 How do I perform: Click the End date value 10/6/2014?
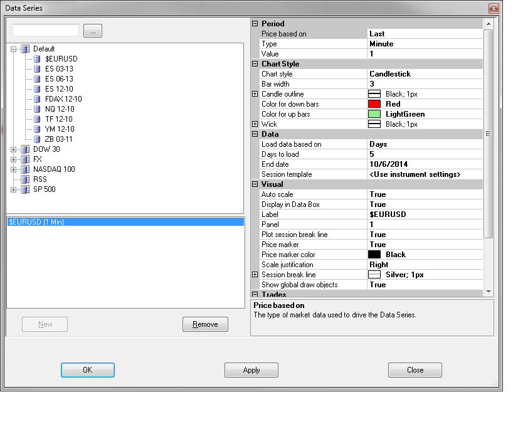(x=389, y=164)
